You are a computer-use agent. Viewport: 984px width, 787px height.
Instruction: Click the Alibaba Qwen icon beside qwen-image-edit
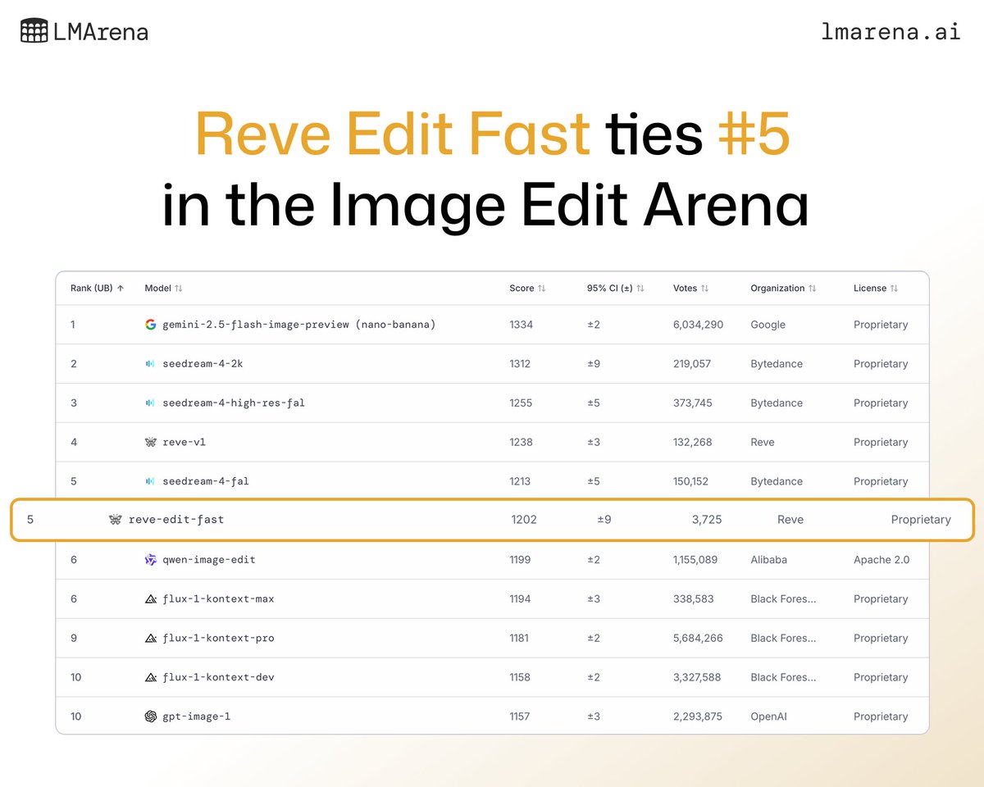pyautogui.click(x=150, y=560)
